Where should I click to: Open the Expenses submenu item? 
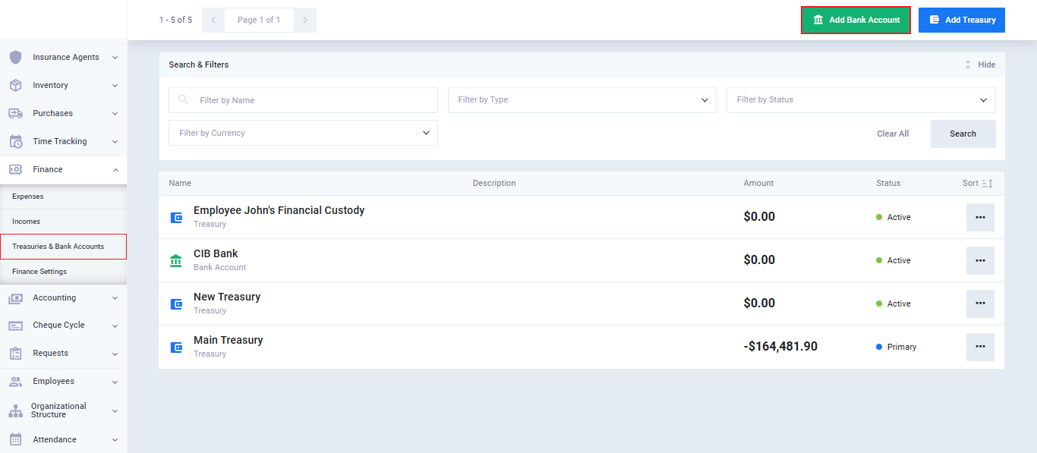pyautogui.click(x=63, y=197)
